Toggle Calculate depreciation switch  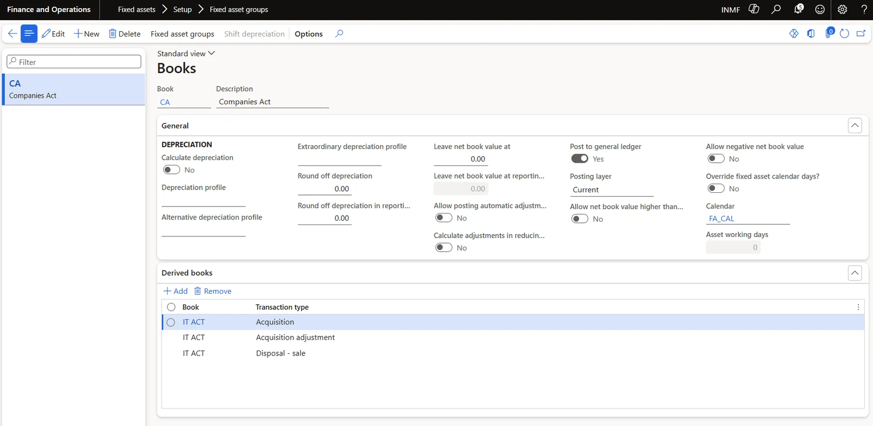pos(171,170)
